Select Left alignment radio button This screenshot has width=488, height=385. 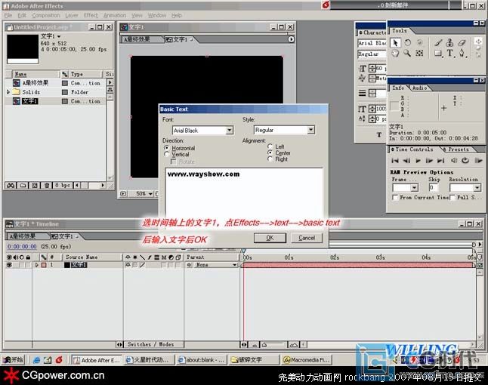270,146
